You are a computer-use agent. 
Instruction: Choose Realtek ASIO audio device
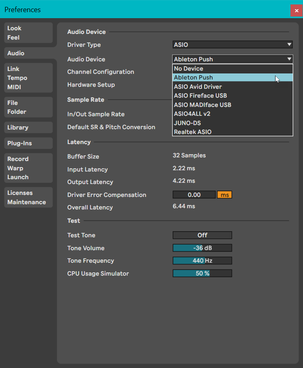(232, 132)
